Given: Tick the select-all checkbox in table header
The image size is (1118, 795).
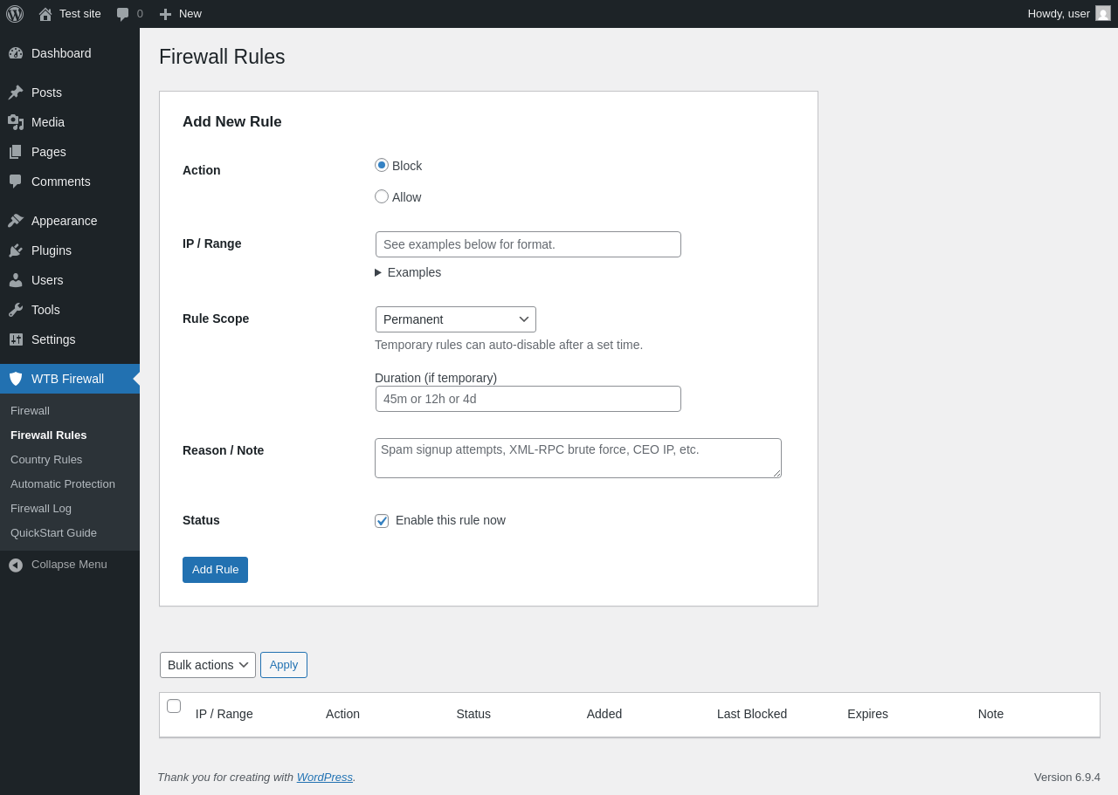Looking at the screenshot, I should click(174, 706).
